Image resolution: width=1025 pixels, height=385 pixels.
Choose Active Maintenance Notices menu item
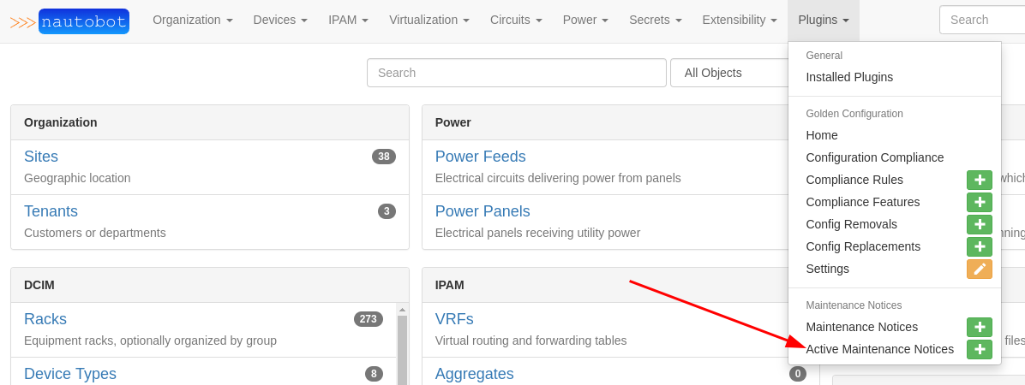[x=879, y=349]
